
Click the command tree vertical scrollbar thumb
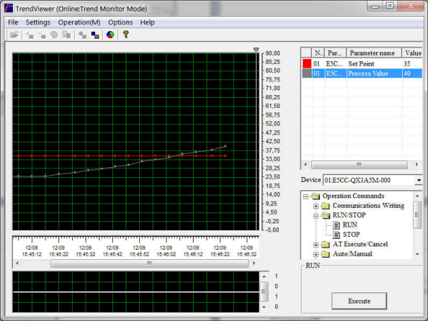[x=417, y=215]
